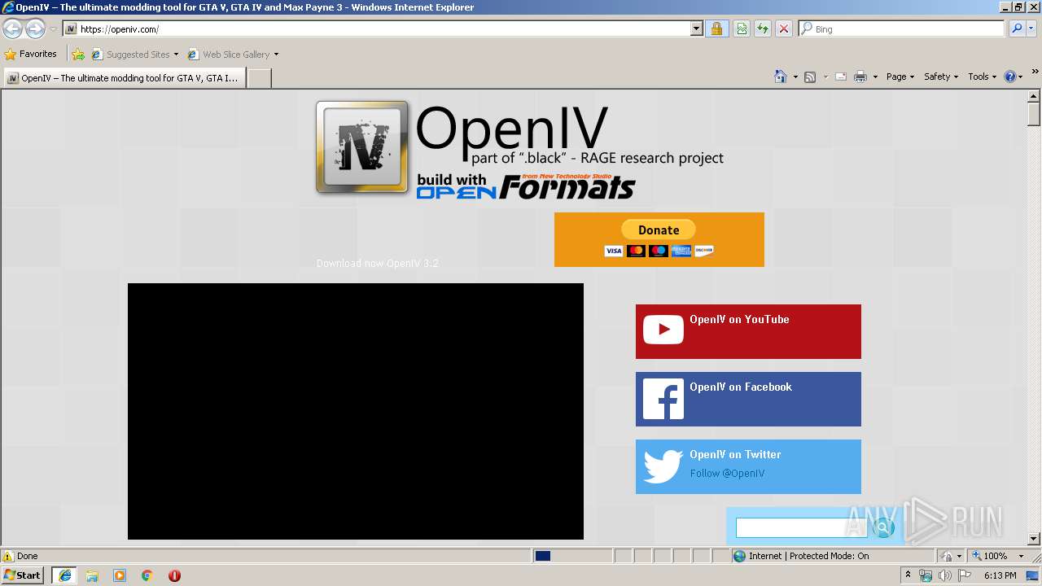
Task: Open the Tools menu
Action: click(x=982, y=77)
